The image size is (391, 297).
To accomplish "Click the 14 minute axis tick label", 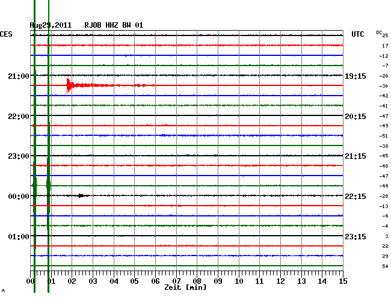I will pyautogui.click(x=322, y=281).
